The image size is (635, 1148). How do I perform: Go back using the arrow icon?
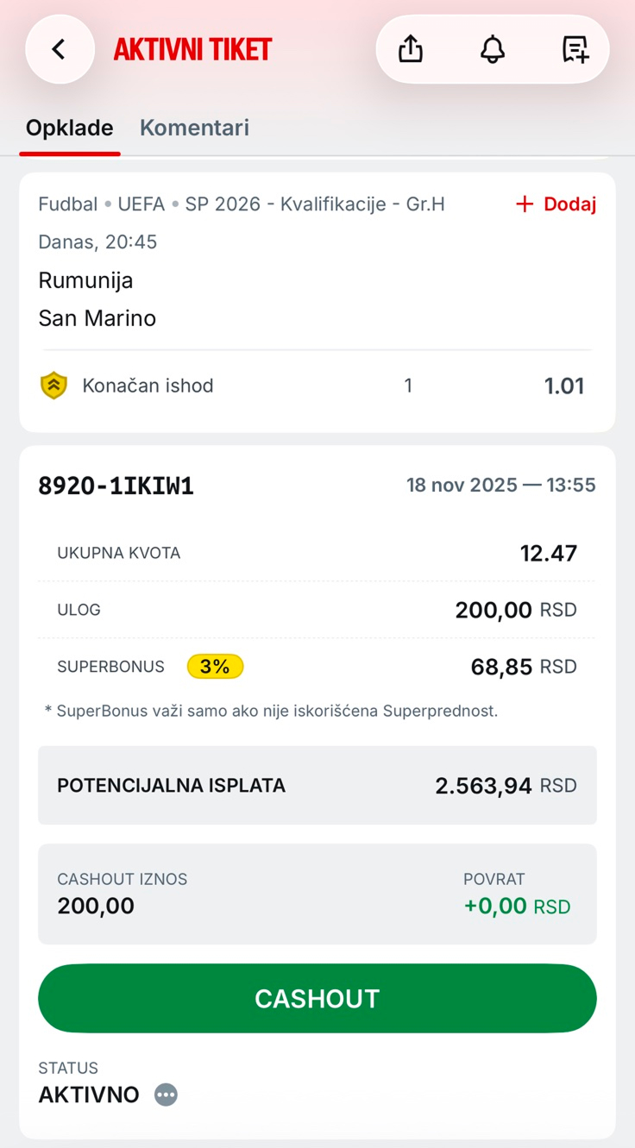click(60, 49)
